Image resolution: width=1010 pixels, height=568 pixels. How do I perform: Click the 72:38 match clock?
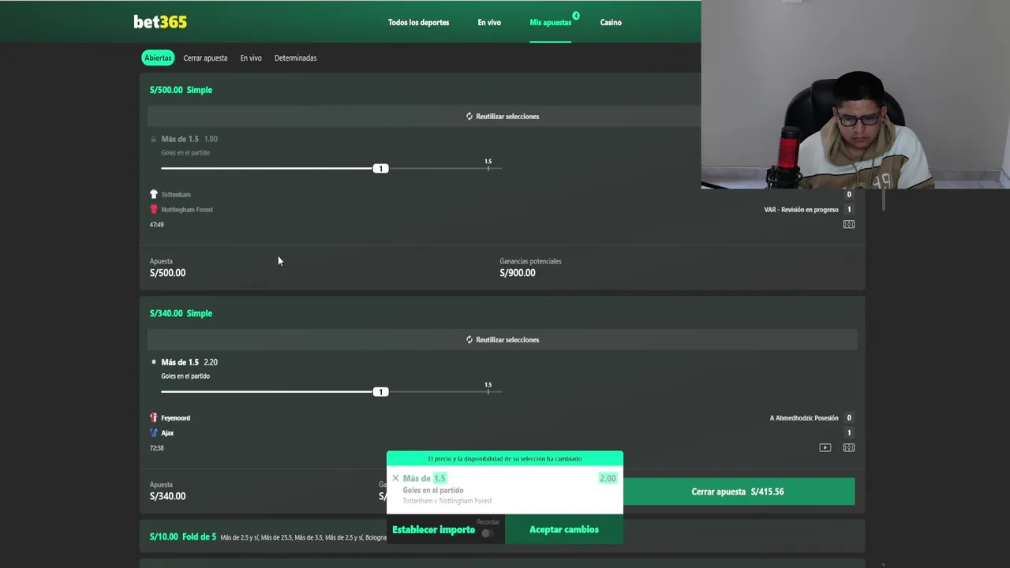157,447
